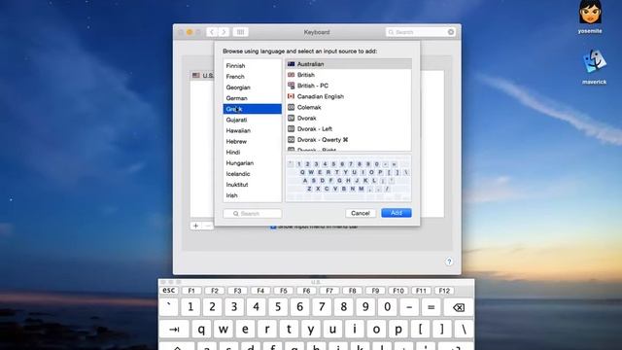Select German in the language list

coord(252,98)
